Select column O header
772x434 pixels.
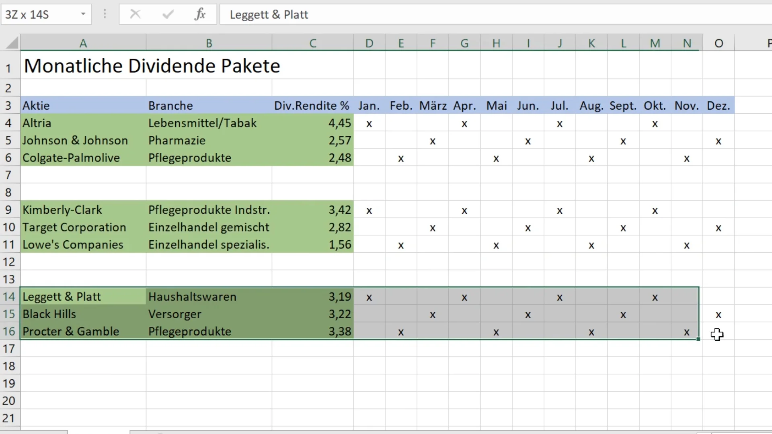tap(719, 43)
